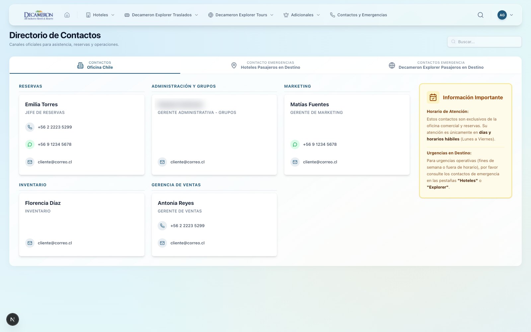This screenshot has width=531, height=332.
Task: Click the calendar icon in Información Importante
Action: (x=433, y=97)
